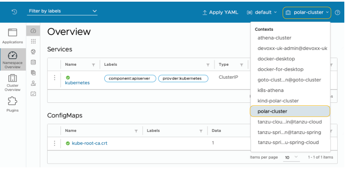Collapse the polar-cluster context dropdown

click(307, 12)
